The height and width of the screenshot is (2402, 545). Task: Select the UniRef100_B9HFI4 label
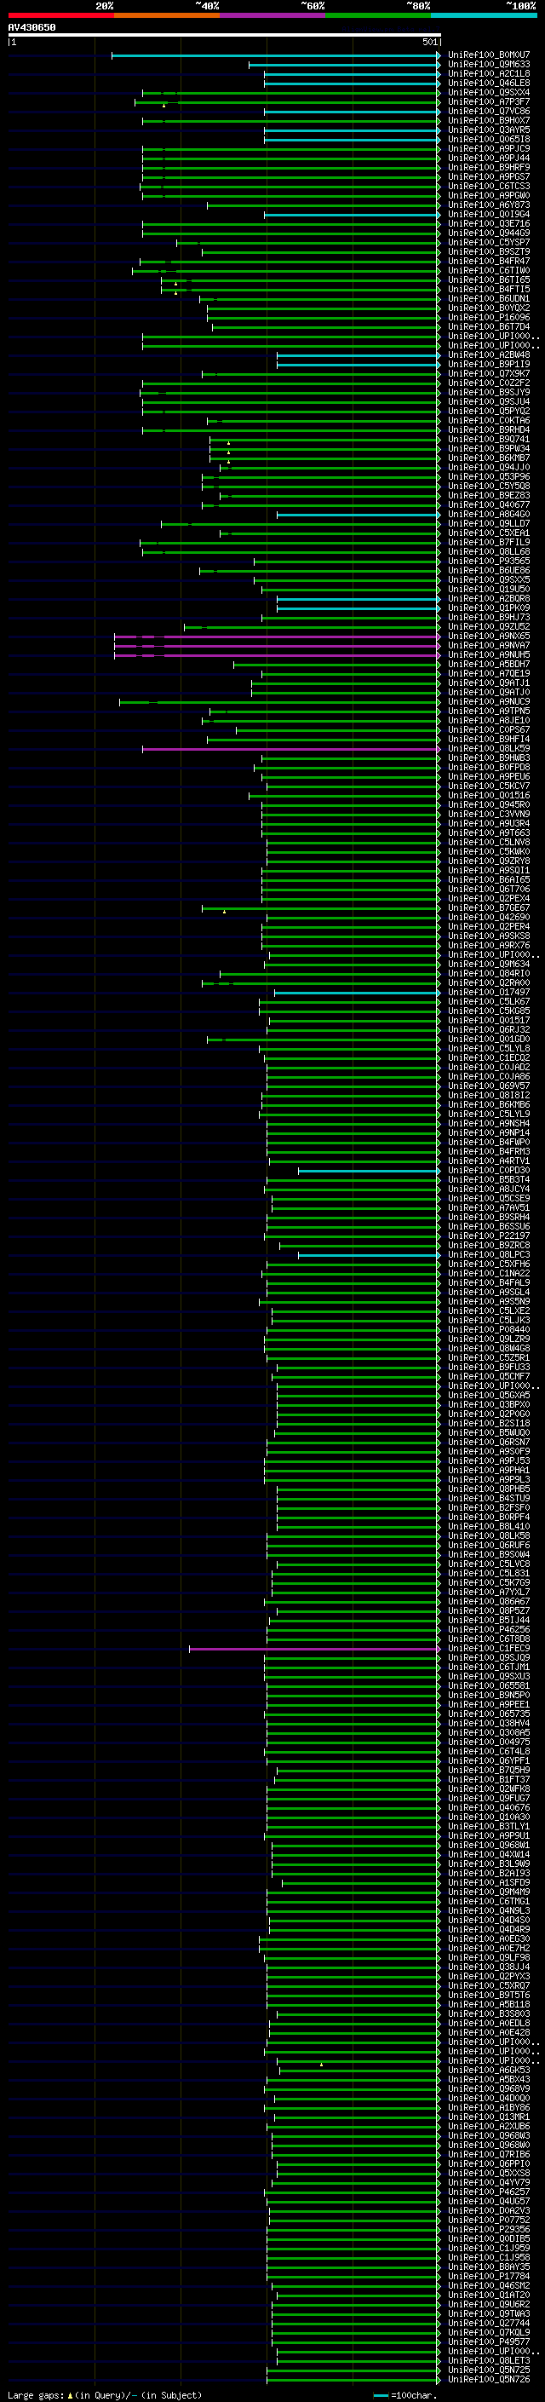(489, 740)
